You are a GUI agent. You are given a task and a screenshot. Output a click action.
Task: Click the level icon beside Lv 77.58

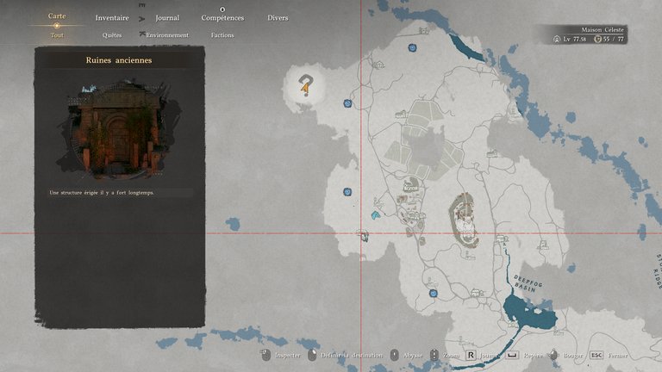(x=557, y=39)
